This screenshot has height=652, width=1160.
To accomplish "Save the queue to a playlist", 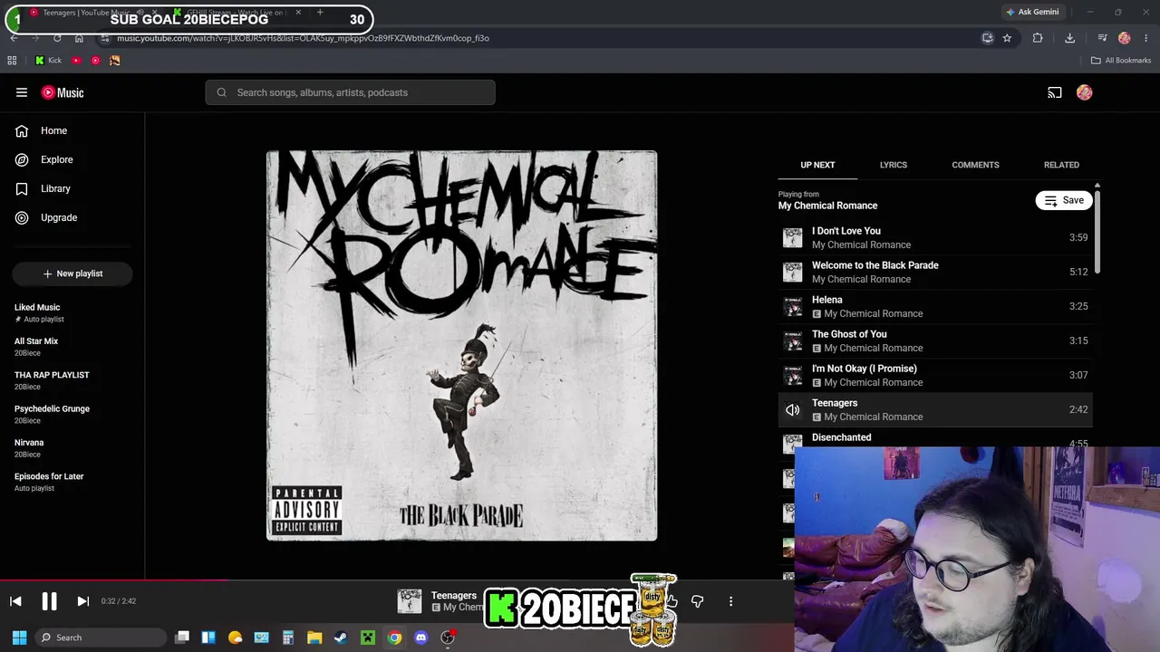I will tap(1064, 200).
